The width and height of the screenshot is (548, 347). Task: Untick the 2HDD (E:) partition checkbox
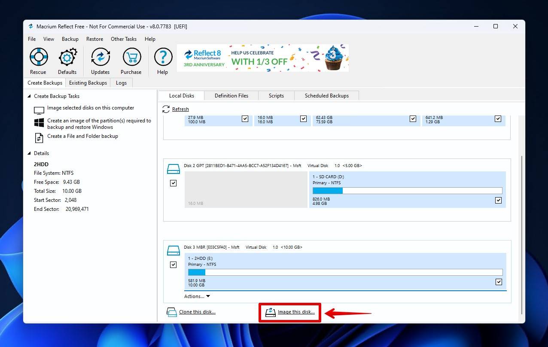point(498,282)
